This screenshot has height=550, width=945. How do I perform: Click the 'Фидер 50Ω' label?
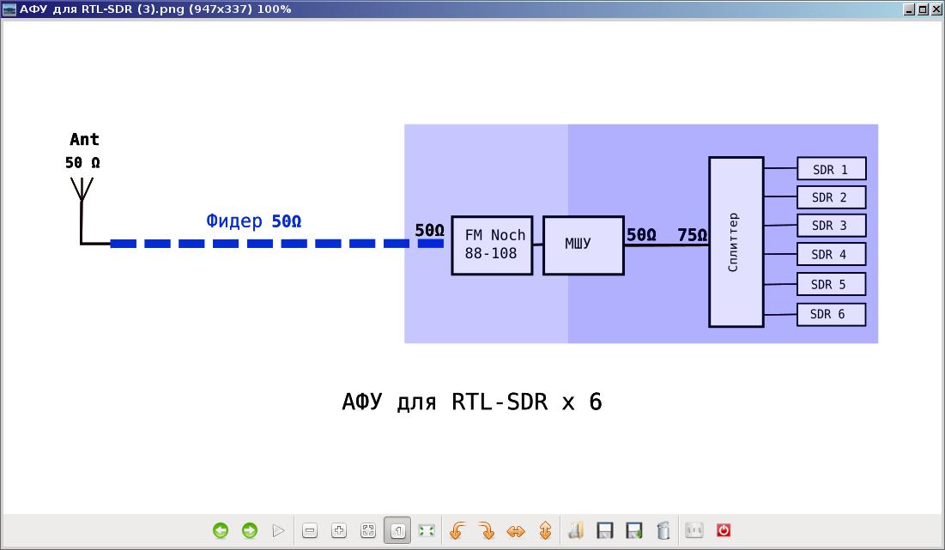click(254, 221)
